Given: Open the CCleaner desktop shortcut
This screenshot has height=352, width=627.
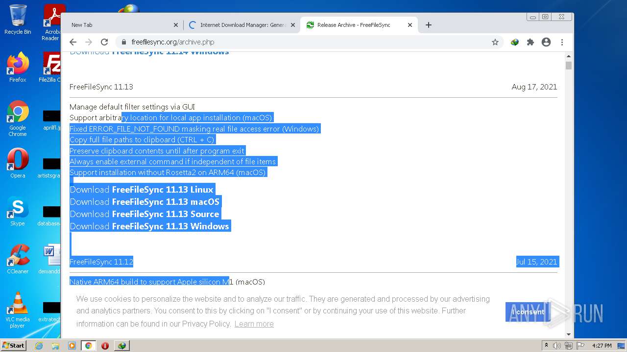Looking at the screenshot, I should 18,259.
